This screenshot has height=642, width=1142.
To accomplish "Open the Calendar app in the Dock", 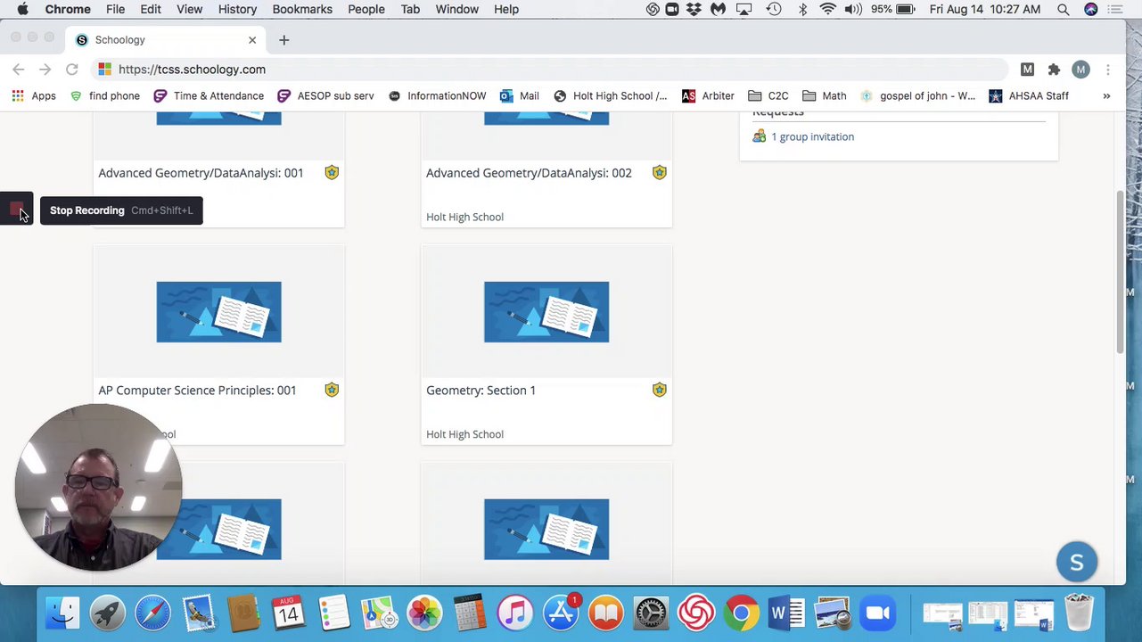I will click(289, 613).
